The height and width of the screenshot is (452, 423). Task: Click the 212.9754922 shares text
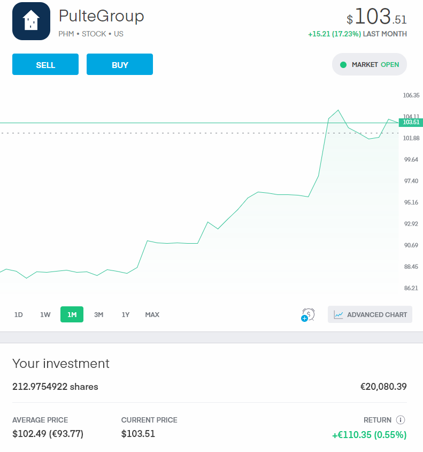pos(55,387)
